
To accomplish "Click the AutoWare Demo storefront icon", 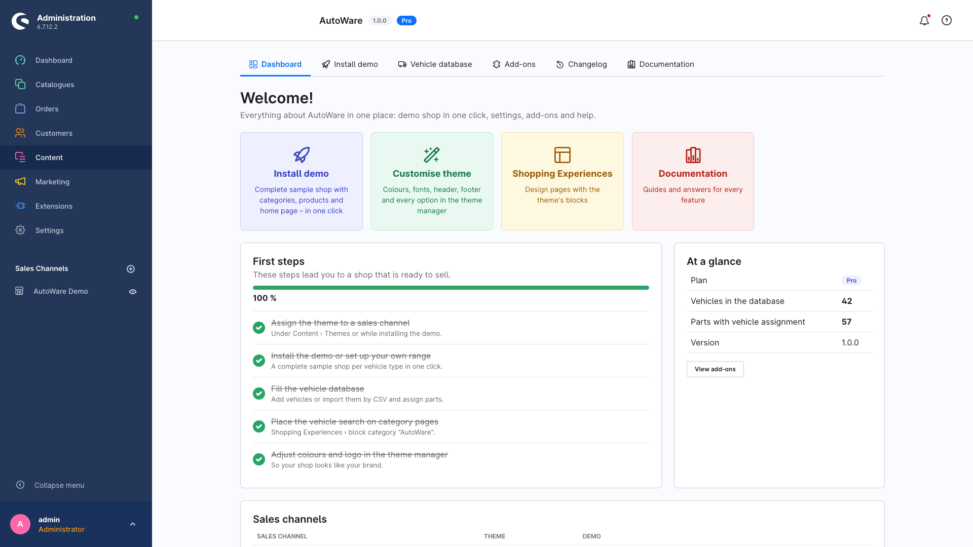I will (x=19, y=291).
